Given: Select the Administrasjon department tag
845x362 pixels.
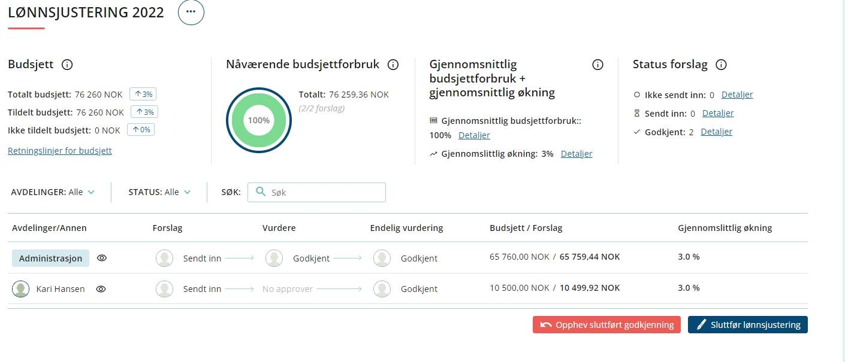Looking at the screenshot, I should click(50, 258).
